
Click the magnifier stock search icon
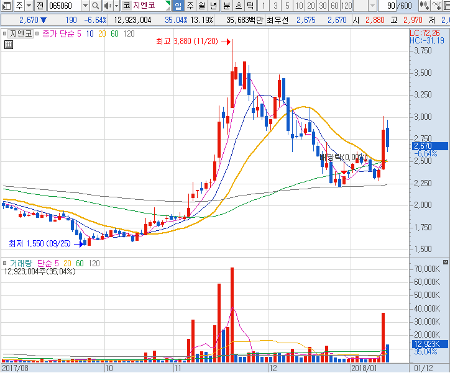pos(96,6)
